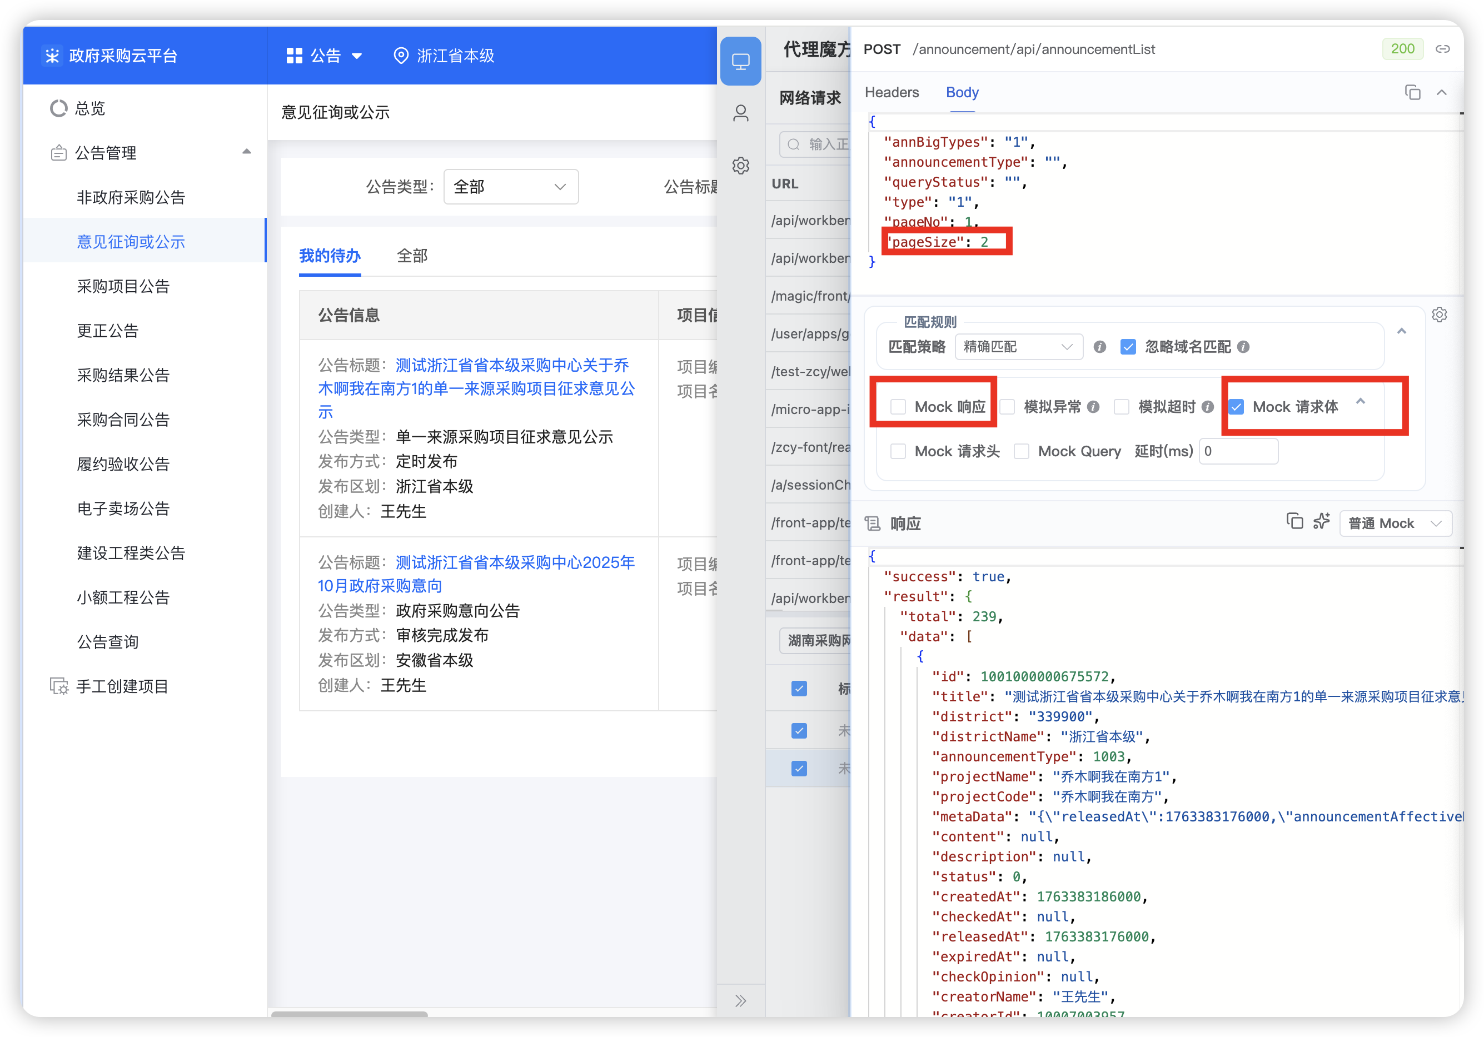Click the 公告管理 briefcase icon
1484x1037 pixels.
tap(59, 153)
